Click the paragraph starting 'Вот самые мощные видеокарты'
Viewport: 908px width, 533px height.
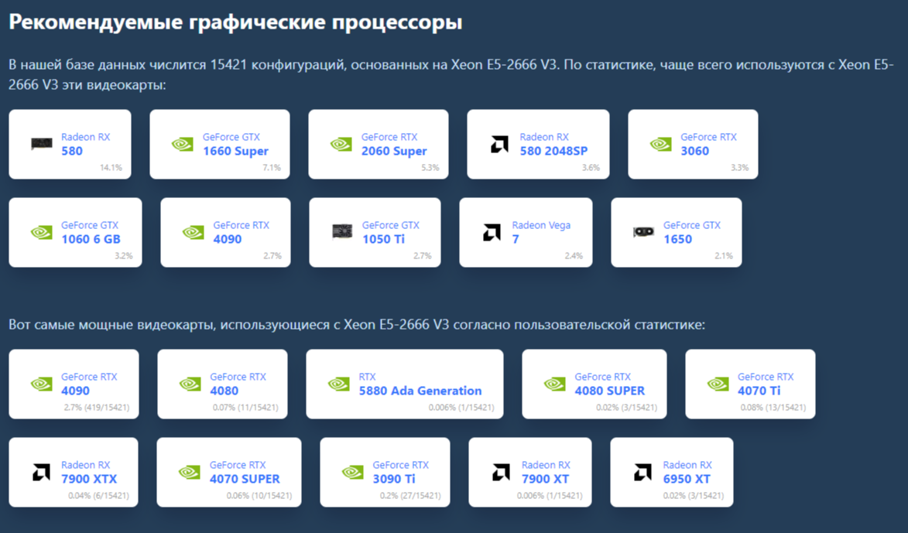click(x=357, y=325)
